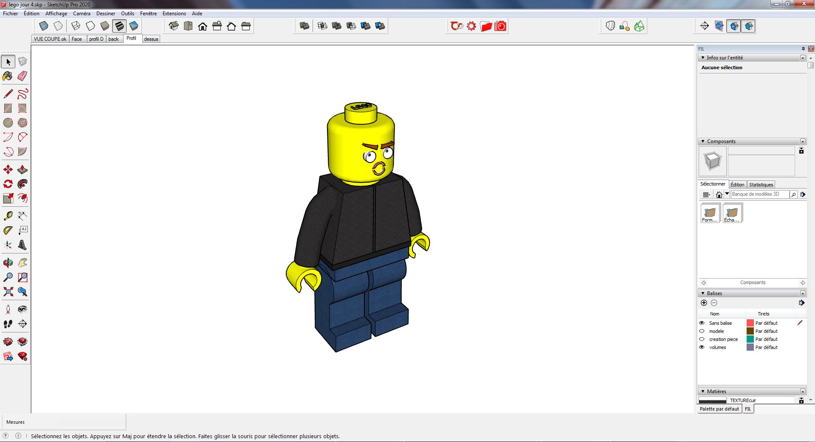Click the Banque de modèles 3D search field
The image size is (815, 442).
coord(760,194)
